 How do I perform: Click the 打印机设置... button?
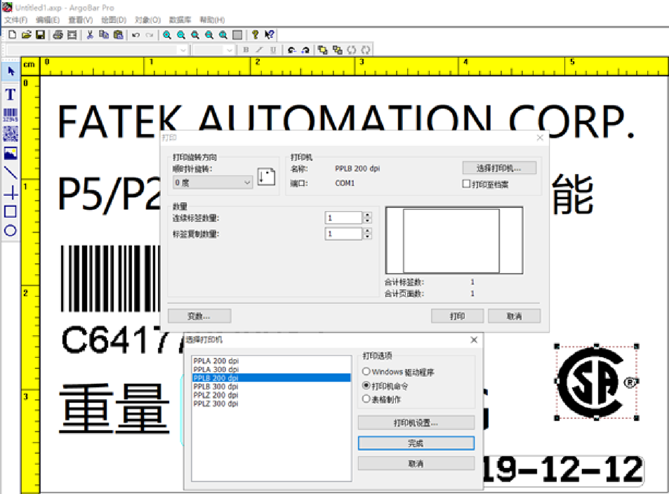416,422
